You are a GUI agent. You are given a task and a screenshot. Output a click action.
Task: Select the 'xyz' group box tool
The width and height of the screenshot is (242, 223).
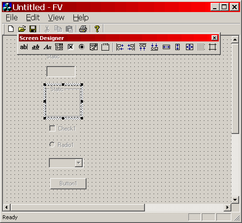pos(105,47)
